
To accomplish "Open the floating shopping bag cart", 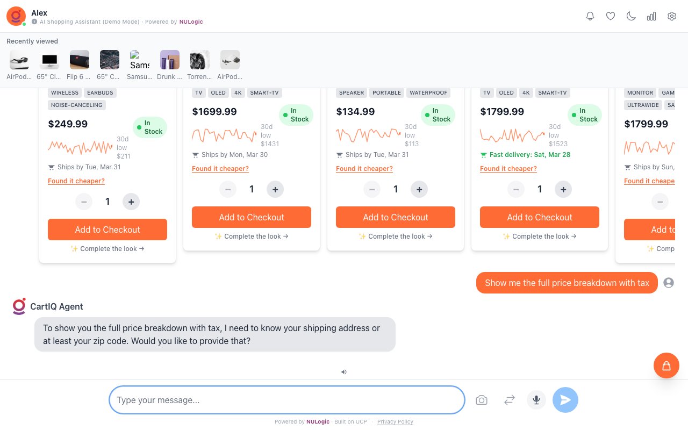I will 666,365.
